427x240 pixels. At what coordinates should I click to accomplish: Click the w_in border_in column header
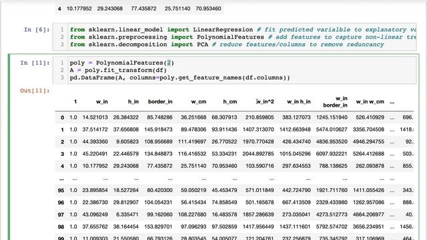coord(335,102)
